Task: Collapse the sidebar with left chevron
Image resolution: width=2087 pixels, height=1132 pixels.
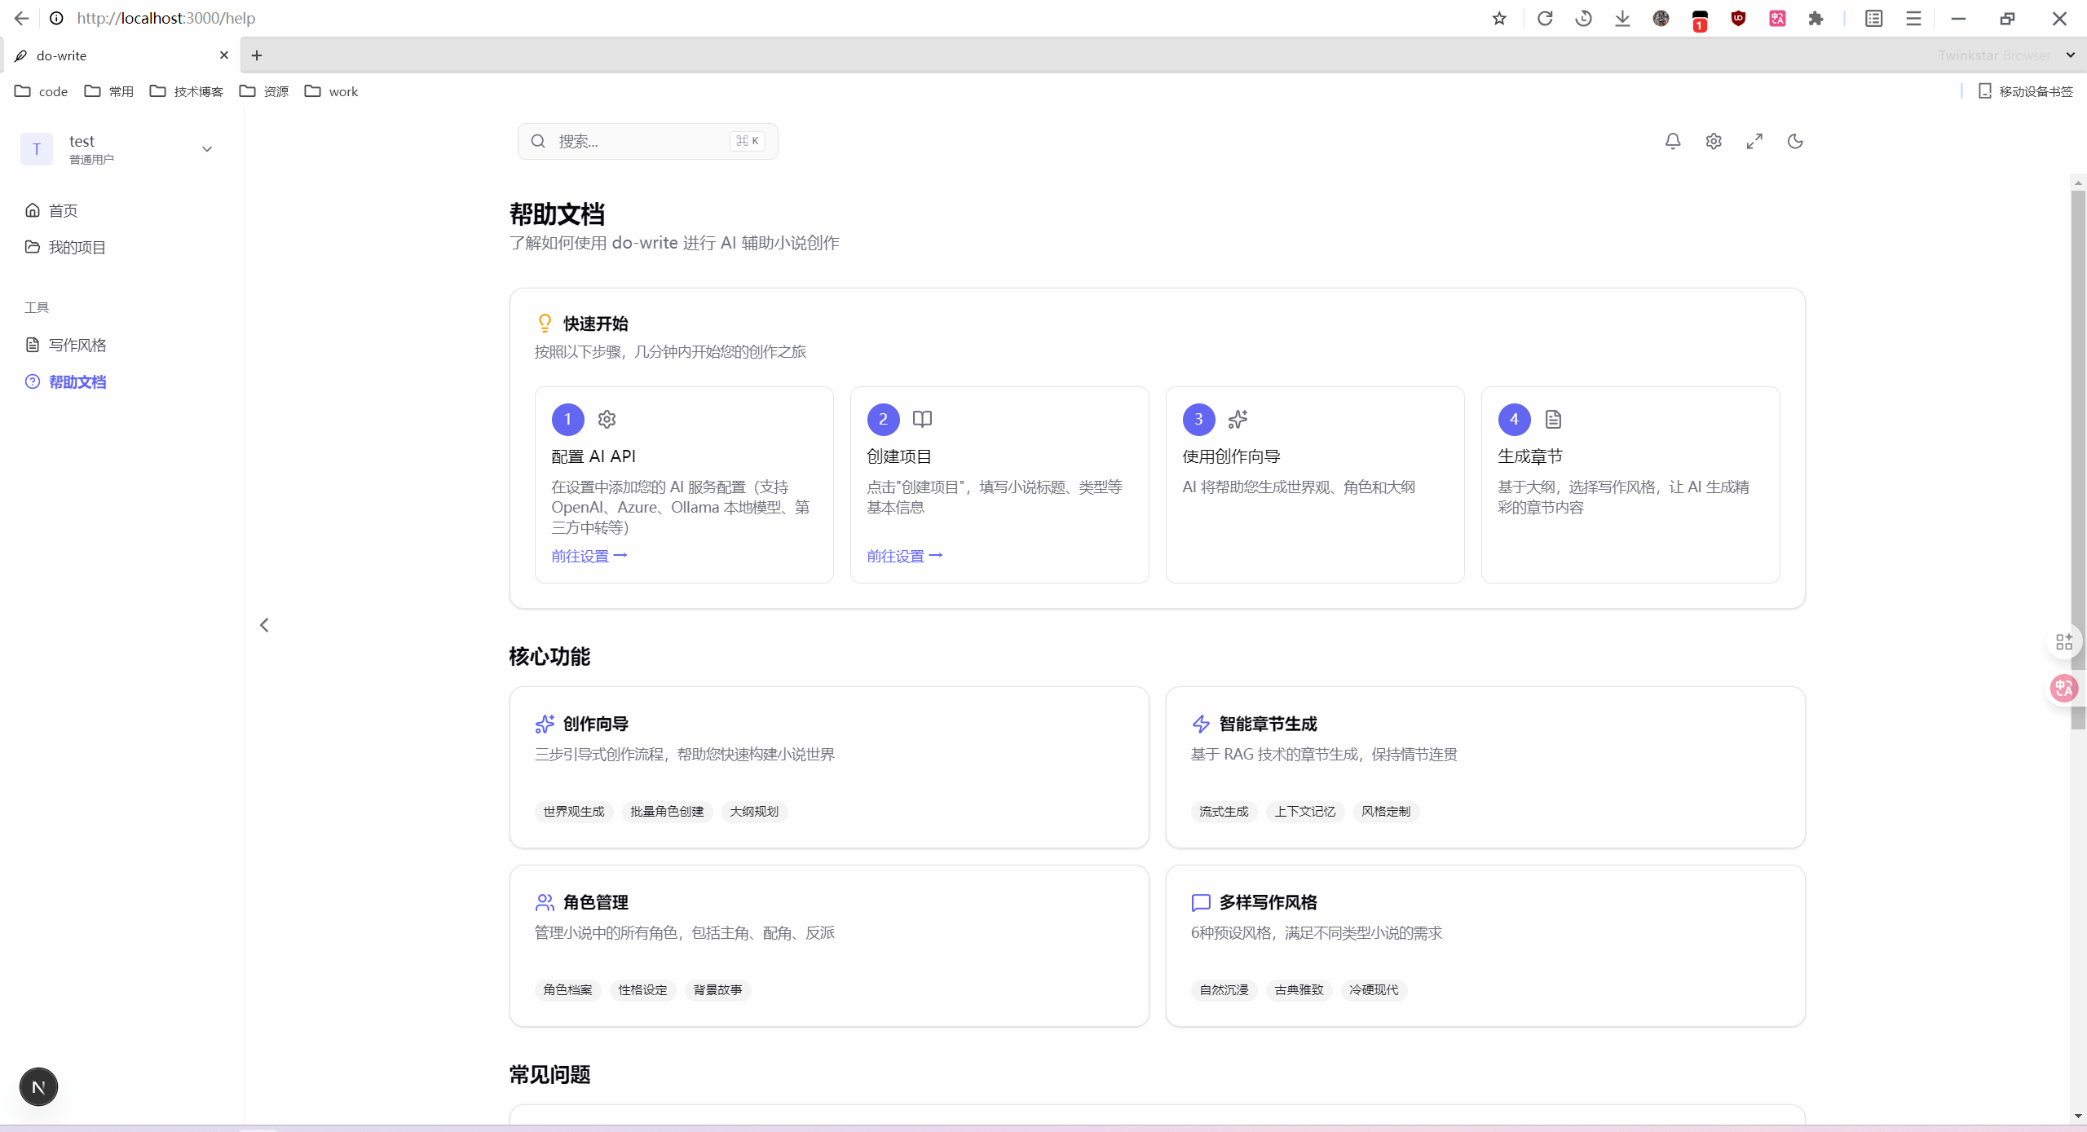Action: tap(264, 625)
